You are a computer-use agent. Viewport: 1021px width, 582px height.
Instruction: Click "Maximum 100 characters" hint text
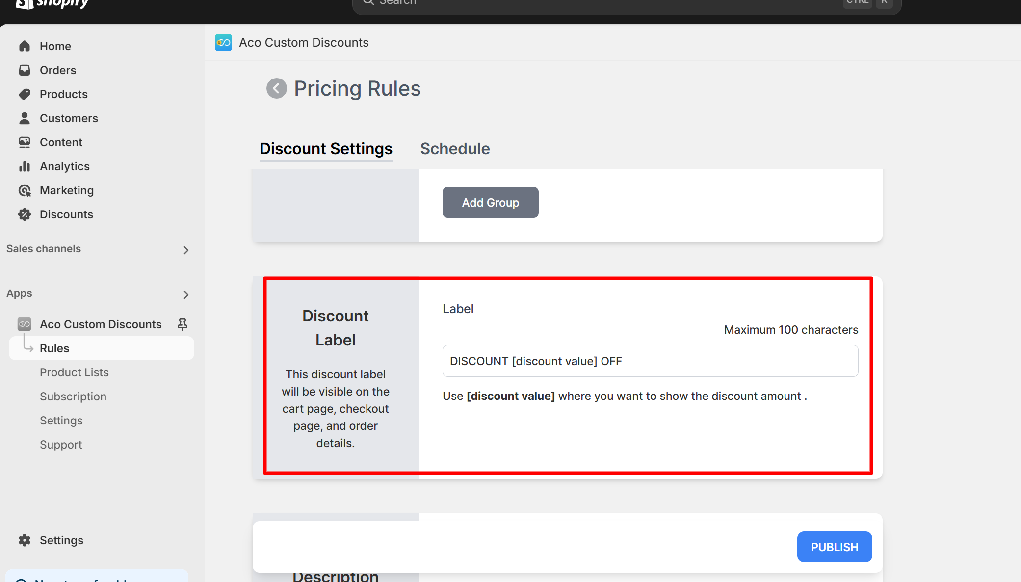pos(791,330)
